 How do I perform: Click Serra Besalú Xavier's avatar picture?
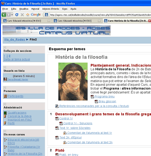[5, 79]
